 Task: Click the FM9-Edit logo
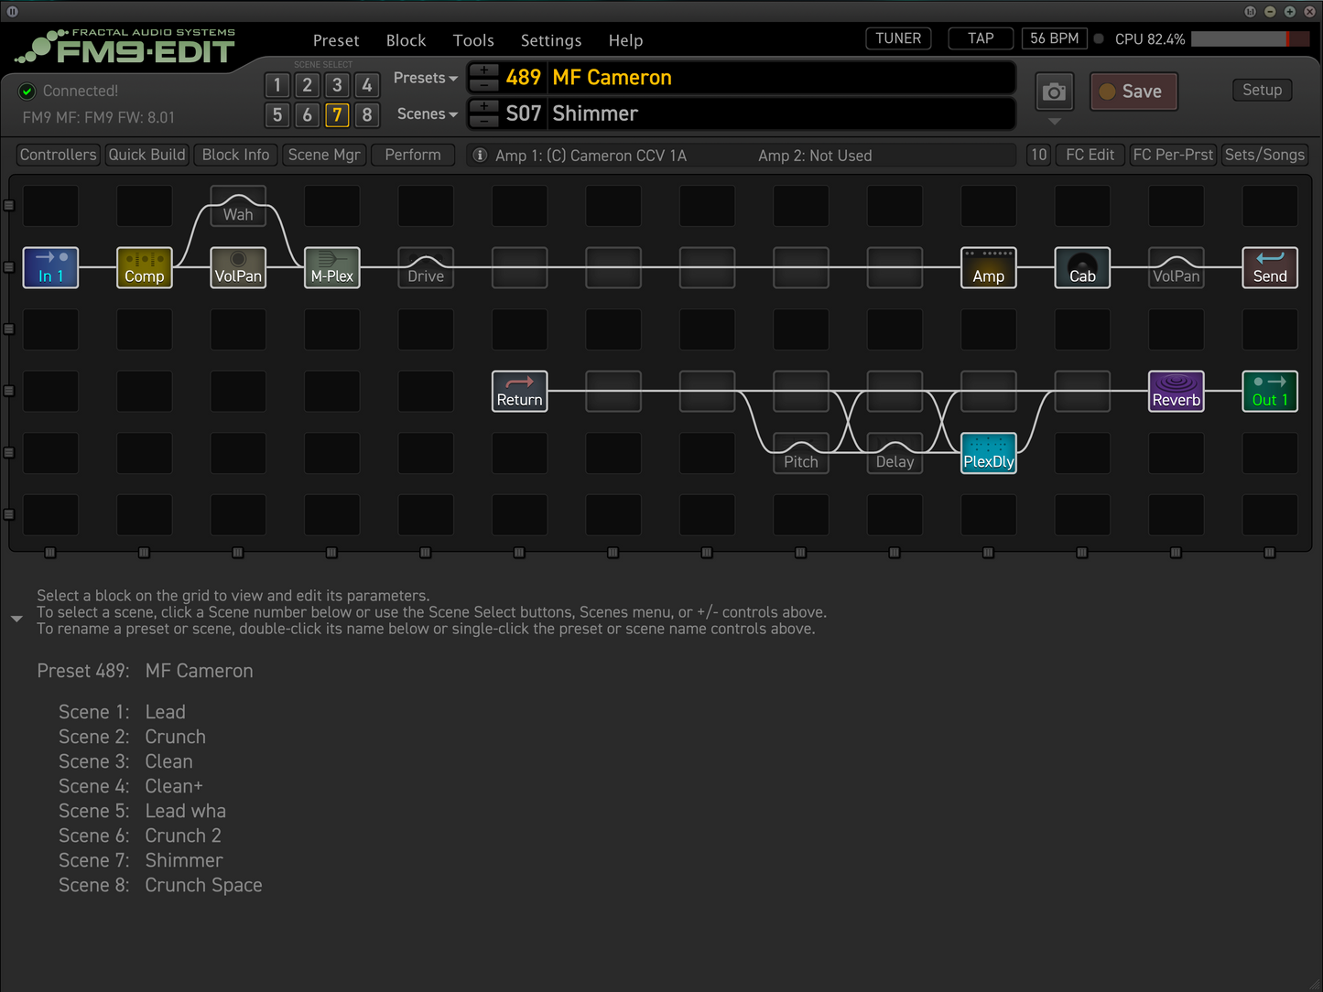pos(125,46)
